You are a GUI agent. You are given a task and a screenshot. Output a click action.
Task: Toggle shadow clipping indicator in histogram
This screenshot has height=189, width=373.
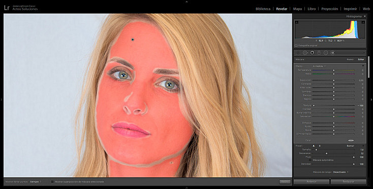tap(297, 22)
